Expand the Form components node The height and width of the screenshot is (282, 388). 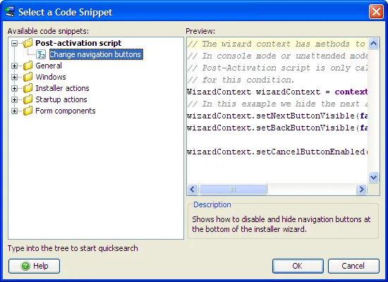click(x=14, y=111)
